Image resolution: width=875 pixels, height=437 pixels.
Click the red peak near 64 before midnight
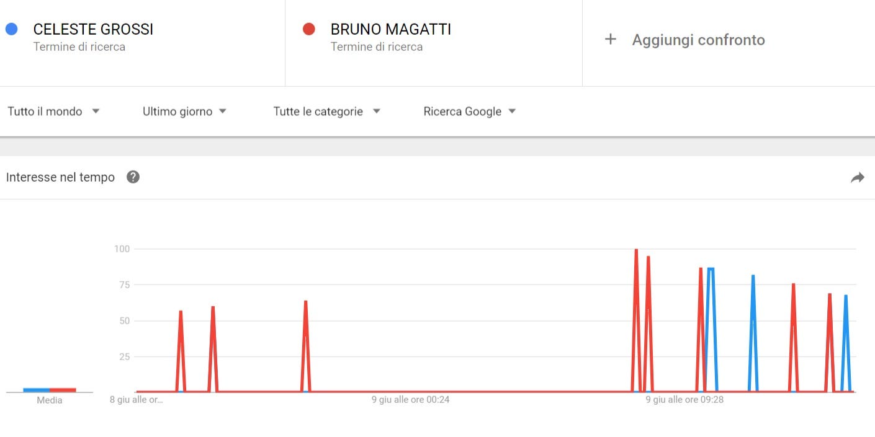coord(306,301)
